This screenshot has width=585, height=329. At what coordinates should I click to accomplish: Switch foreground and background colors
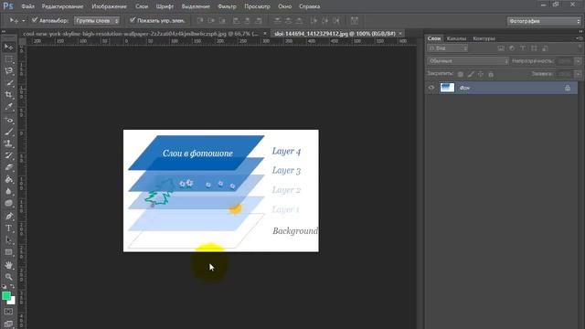(12, 286)
